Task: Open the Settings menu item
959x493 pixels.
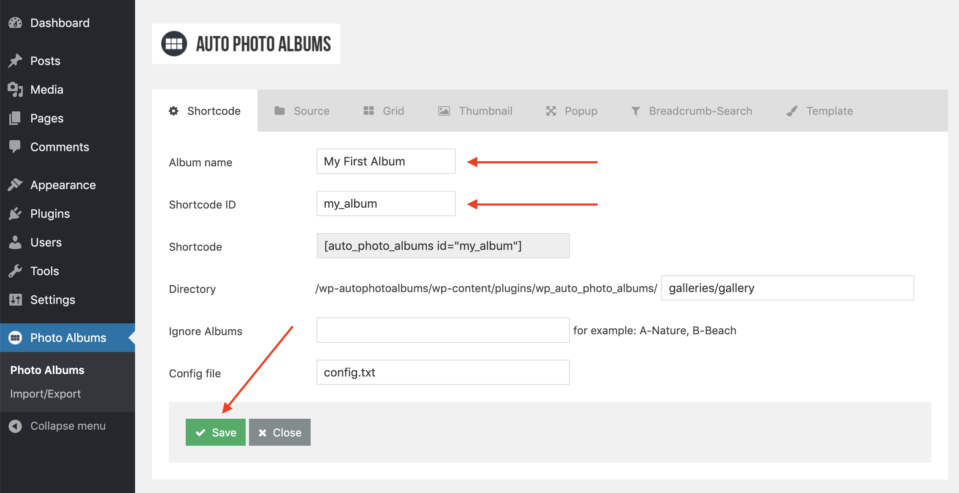Action: (x=68, y=300)
